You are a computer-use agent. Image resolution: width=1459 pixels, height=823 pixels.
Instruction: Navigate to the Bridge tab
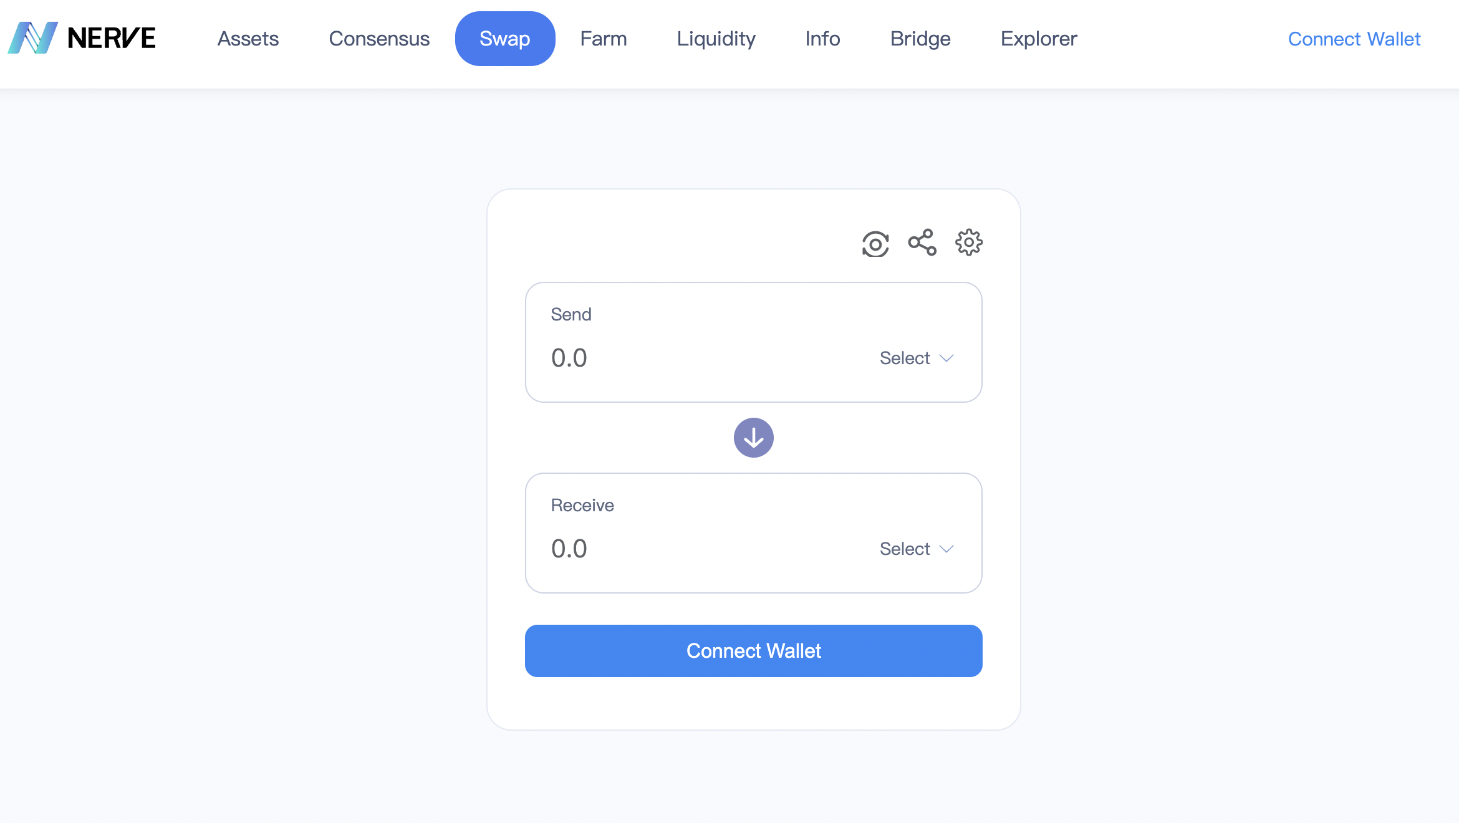920,39
